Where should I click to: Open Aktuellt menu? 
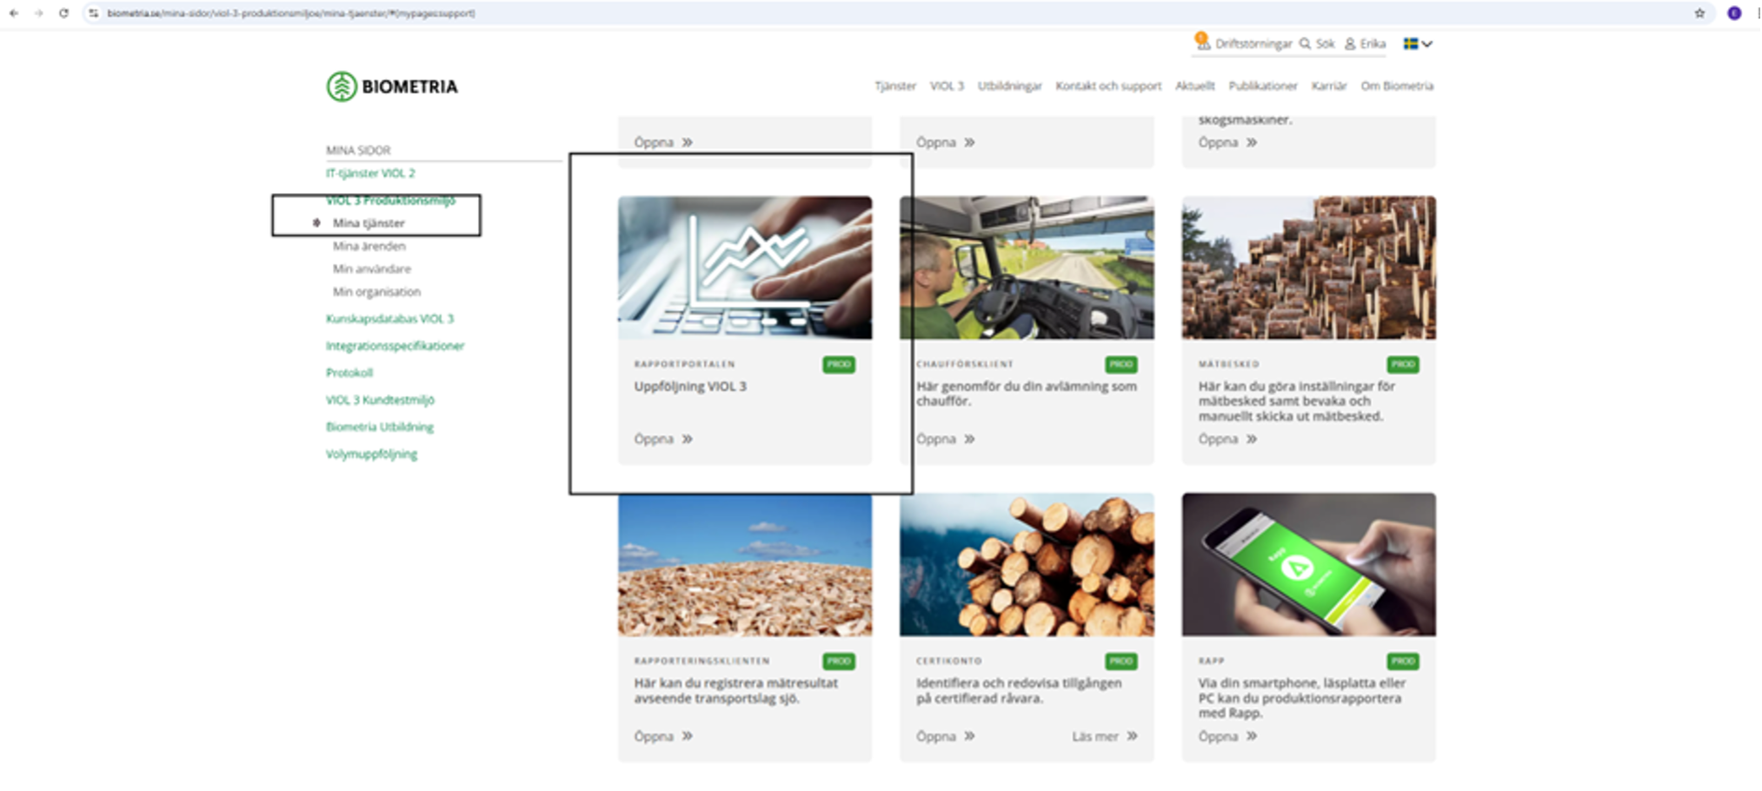coord(1195,86)
